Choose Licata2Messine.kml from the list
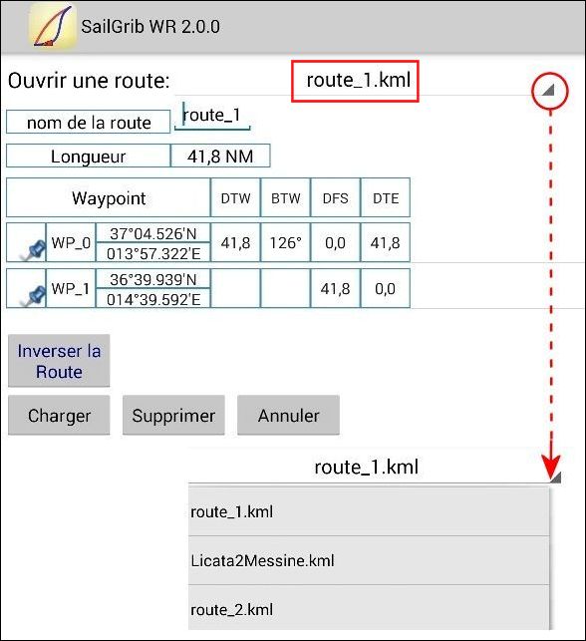The width and height of the screenshot is (586, 641). coord(369,560)
